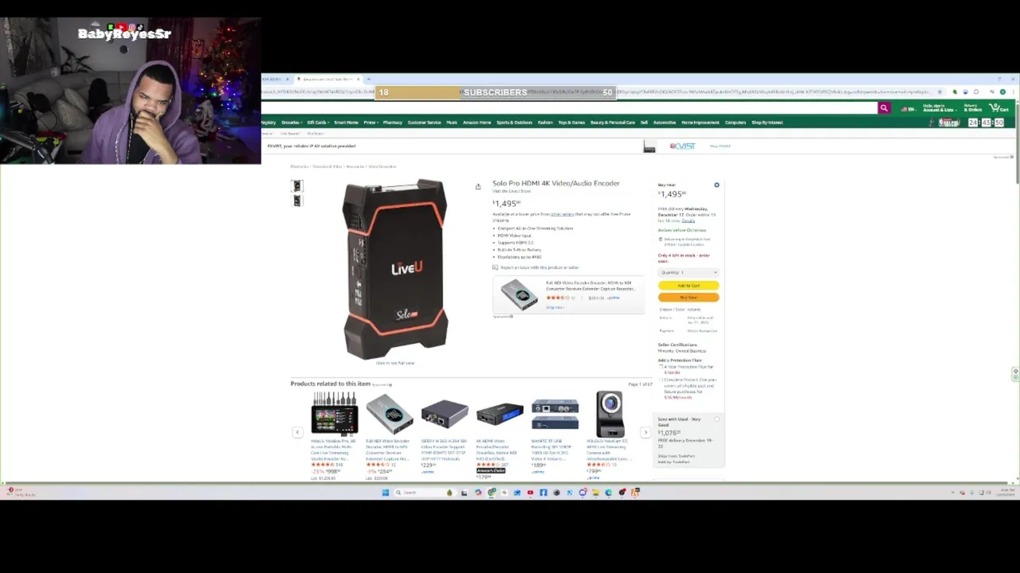Select the Buy new radio option
Image resolution: width=1020 pixels, height=573 pixels.
pos(716,185)
